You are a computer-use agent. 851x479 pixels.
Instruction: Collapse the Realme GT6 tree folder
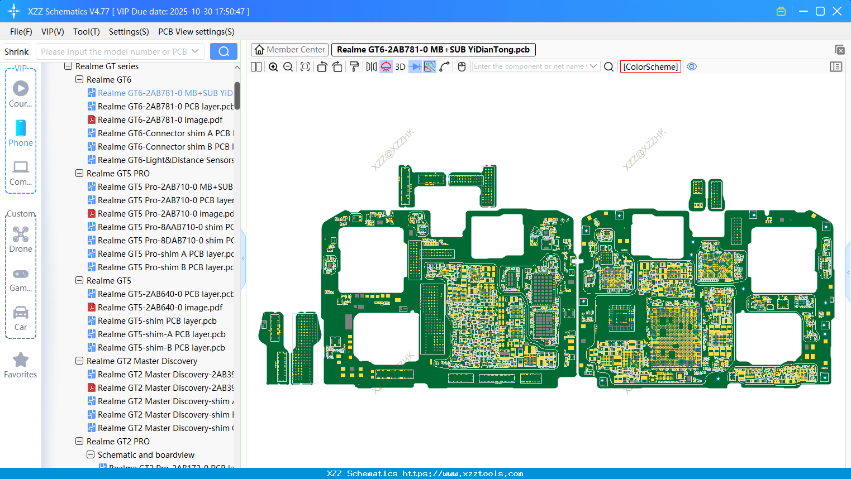coord(79,80)
